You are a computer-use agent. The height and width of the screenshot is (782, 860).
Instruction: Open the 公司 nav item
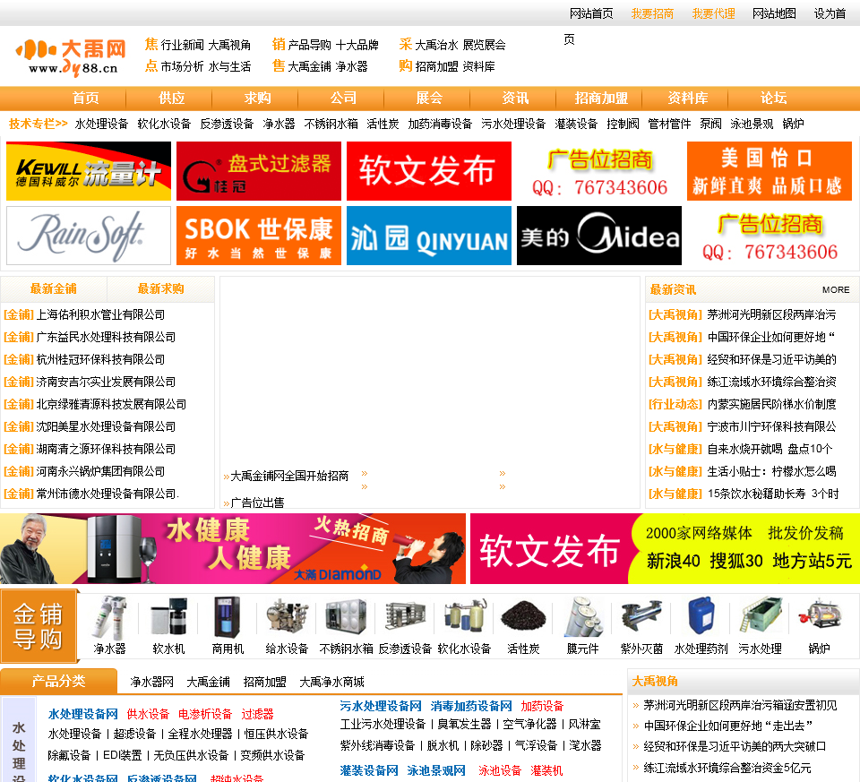[343, 99]
